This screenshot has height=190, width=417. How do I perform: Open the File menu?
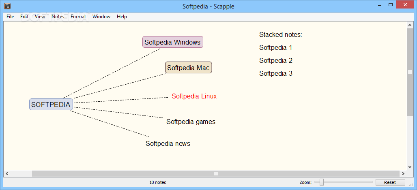tap(10, 17)
